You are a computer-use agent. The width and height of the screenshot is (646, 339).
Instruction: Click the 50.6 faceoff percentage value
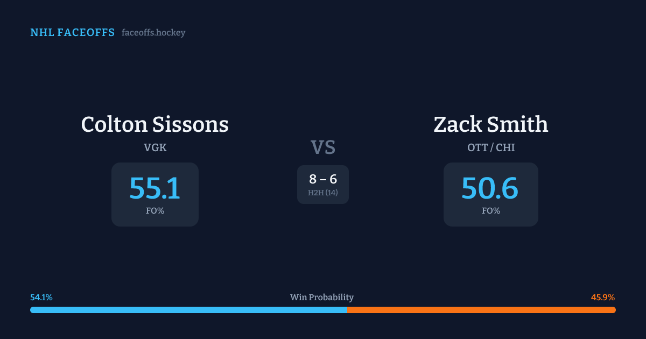point(490,188)
